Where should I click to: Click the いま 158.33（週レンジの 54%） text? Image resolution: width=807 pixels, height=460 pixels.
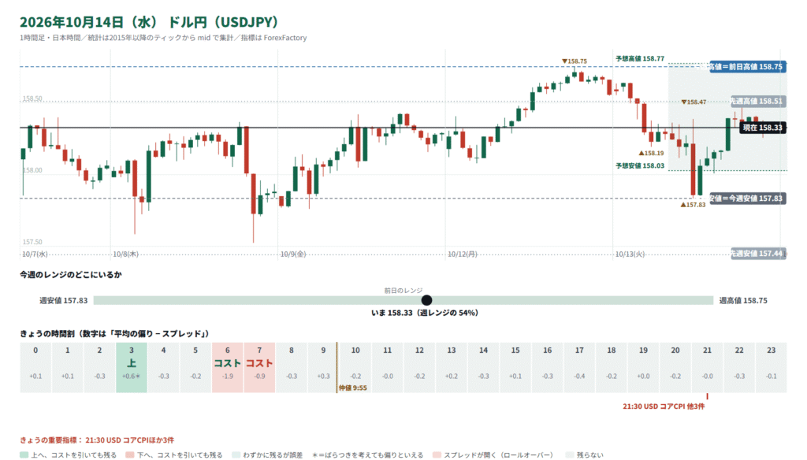click(x=425, y=313)
